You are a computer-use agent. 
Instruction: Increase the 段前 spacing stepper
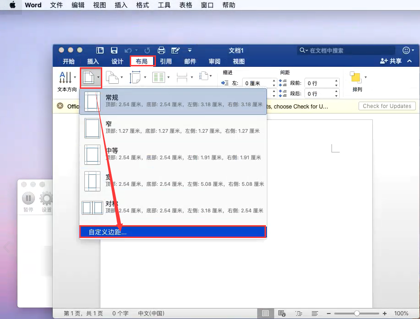click(336, 81)
